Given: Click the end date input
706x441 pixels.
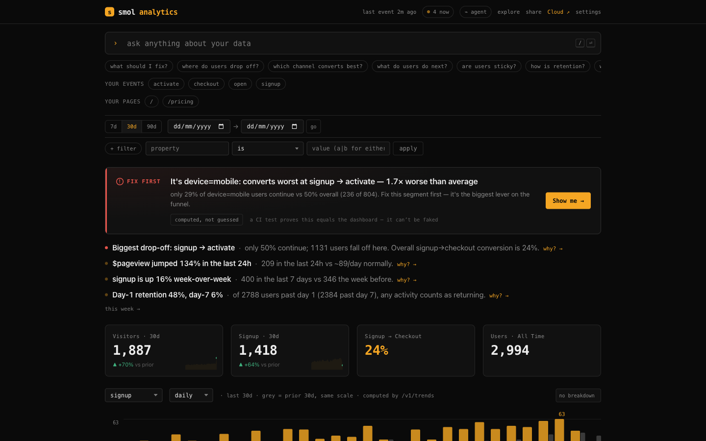Looking at the screenshot, I should coord(272,126).
